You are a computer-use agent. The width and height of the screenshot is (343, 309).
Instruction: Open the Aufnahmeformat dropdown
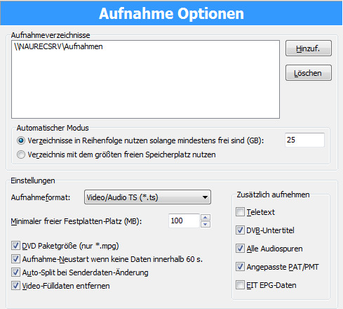click(147, 197)
